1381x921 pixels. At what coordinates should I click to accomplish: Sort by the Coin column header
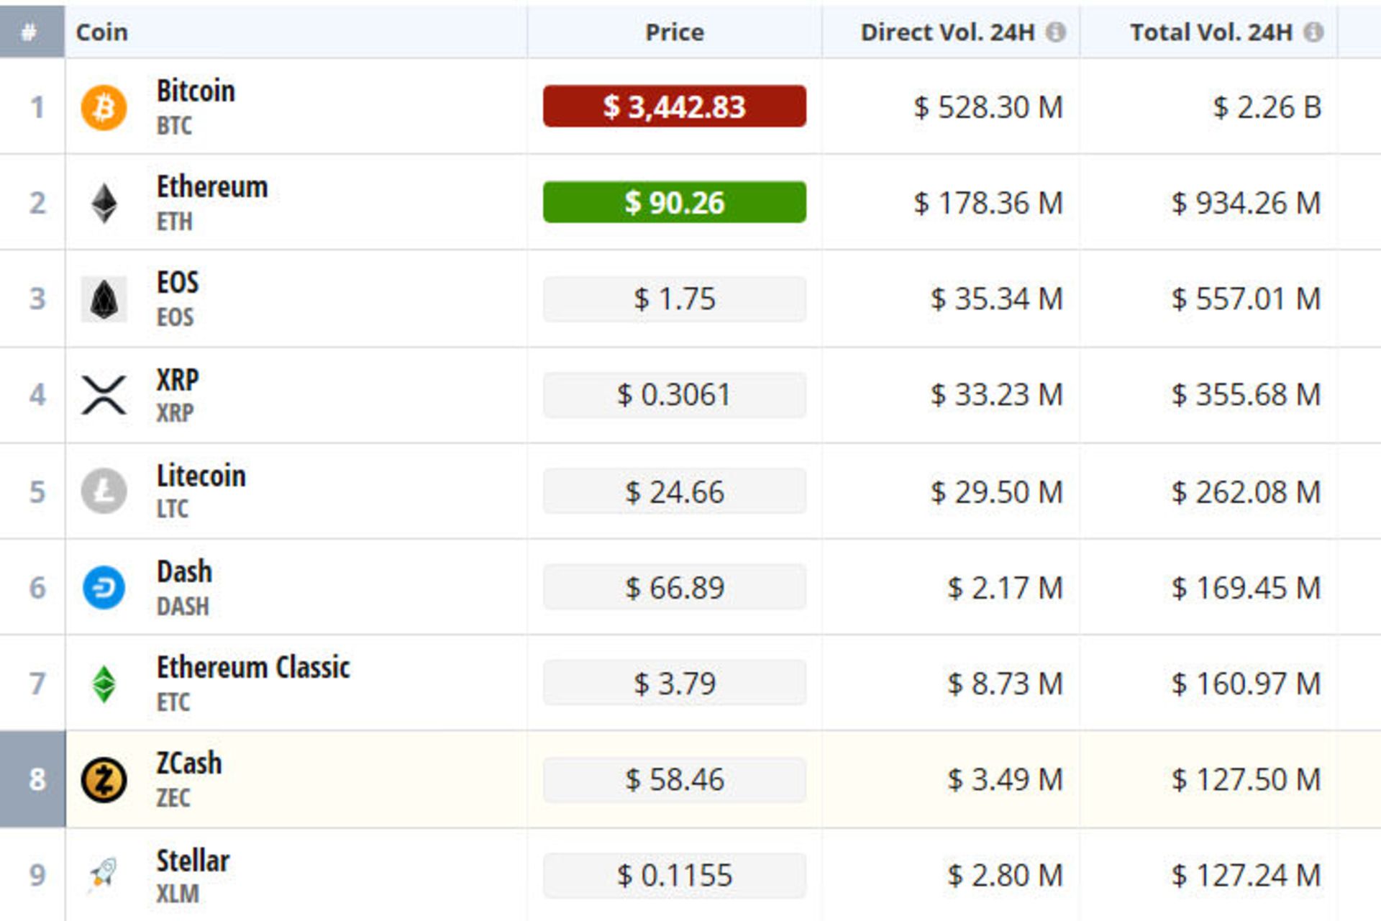coord(102,32)
